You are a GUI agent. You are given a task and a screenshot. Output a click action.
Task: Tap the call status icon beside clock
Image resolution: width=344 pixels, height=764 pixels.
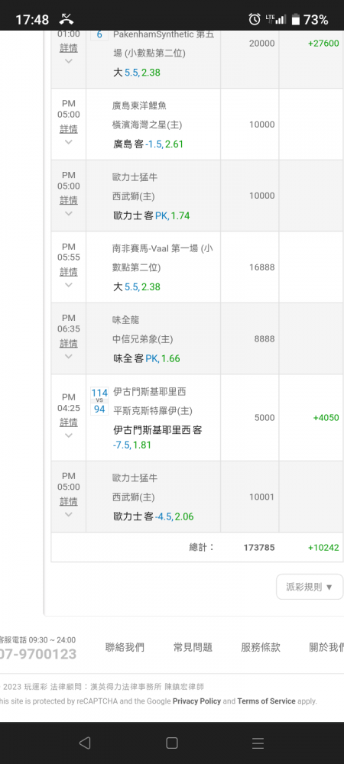[x=67, y=20]
